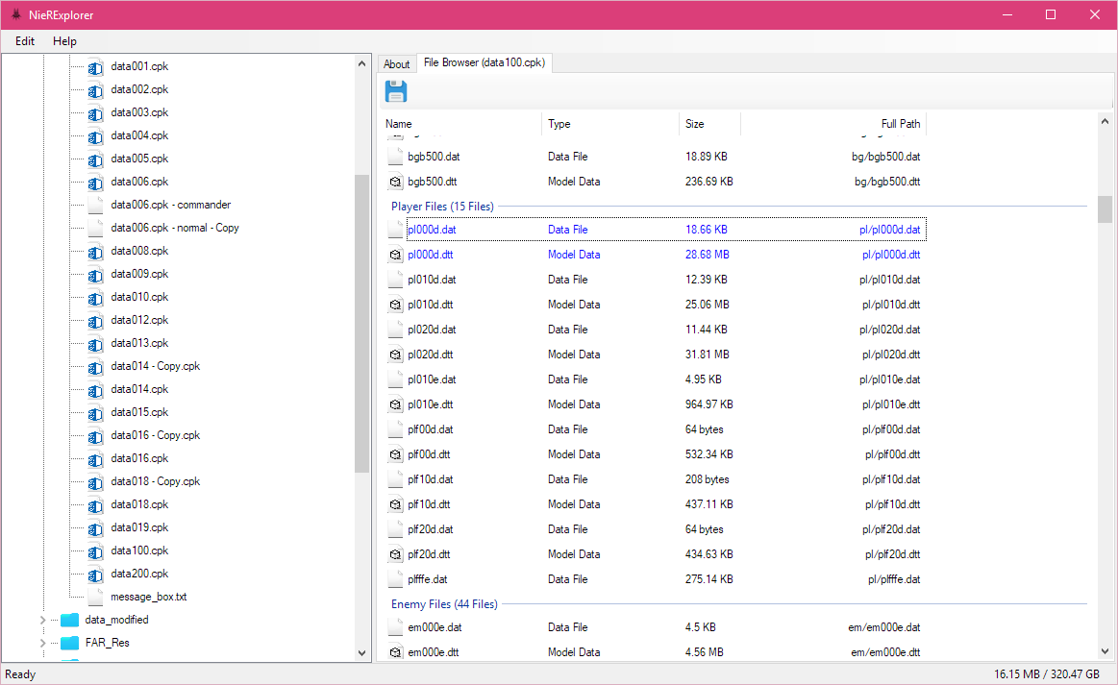Screen dimensions: 1118x685
Task: Click the cpk icon beside data008.cpk
Action: point(95,253)
